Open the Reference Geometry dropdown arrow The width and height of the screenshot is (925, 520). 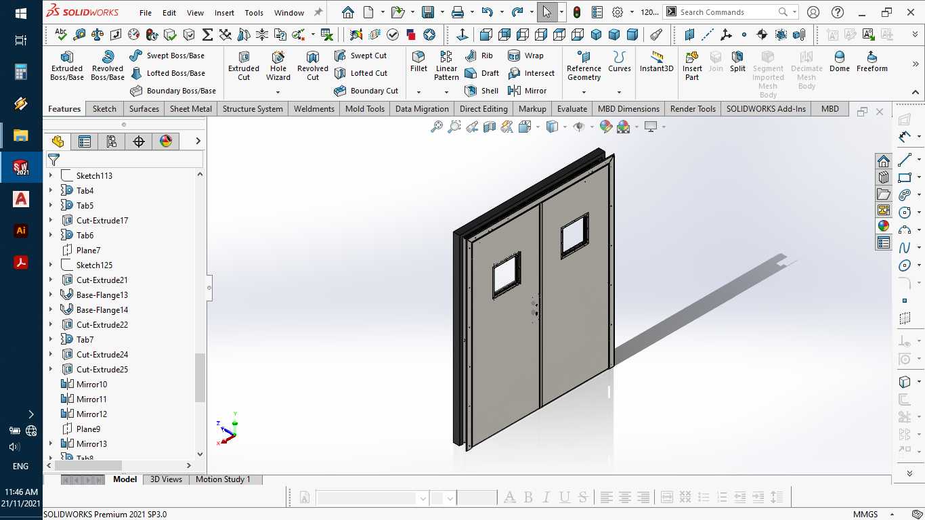(584, 92)
